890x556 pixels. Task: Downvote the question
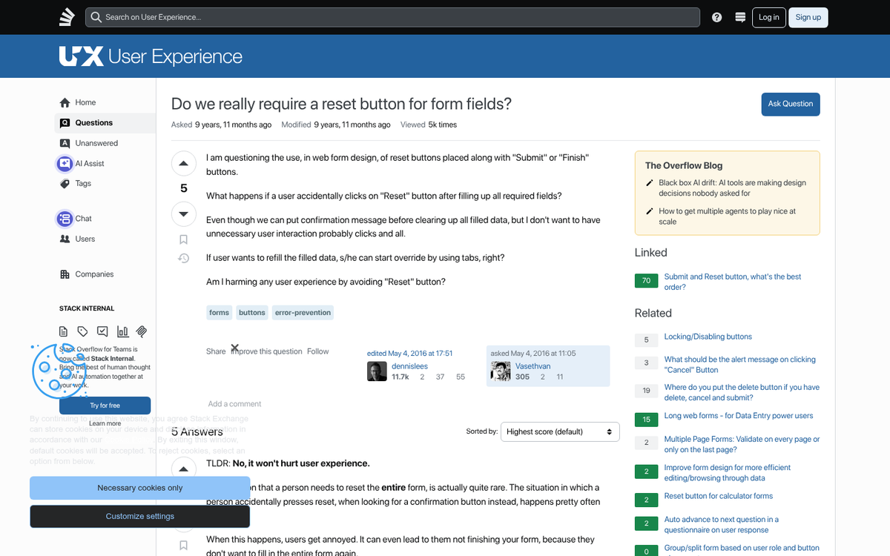pyautogui.click(x=183, y=214)
